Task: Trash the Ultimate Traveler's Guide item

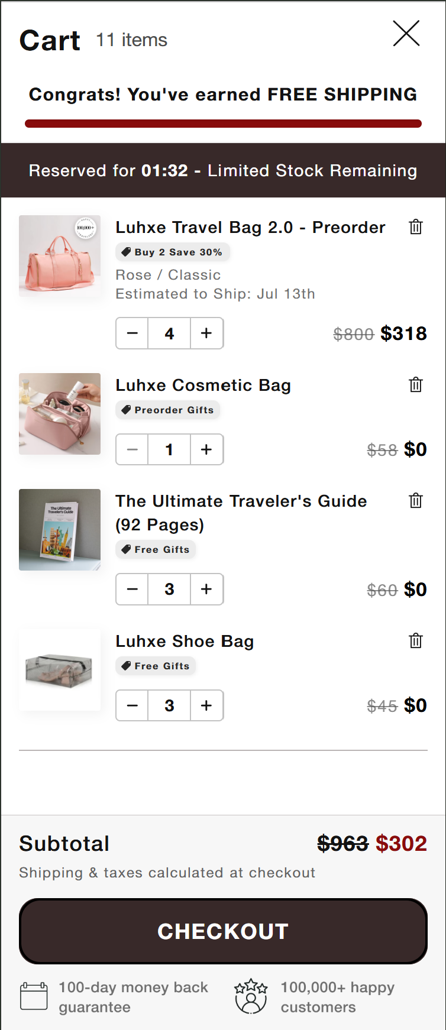Action: (x=416, y=501)
